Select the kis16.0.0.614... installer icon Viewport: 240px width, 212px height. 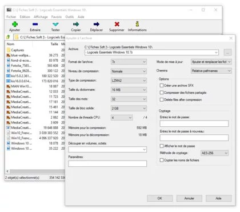point(9,81)
